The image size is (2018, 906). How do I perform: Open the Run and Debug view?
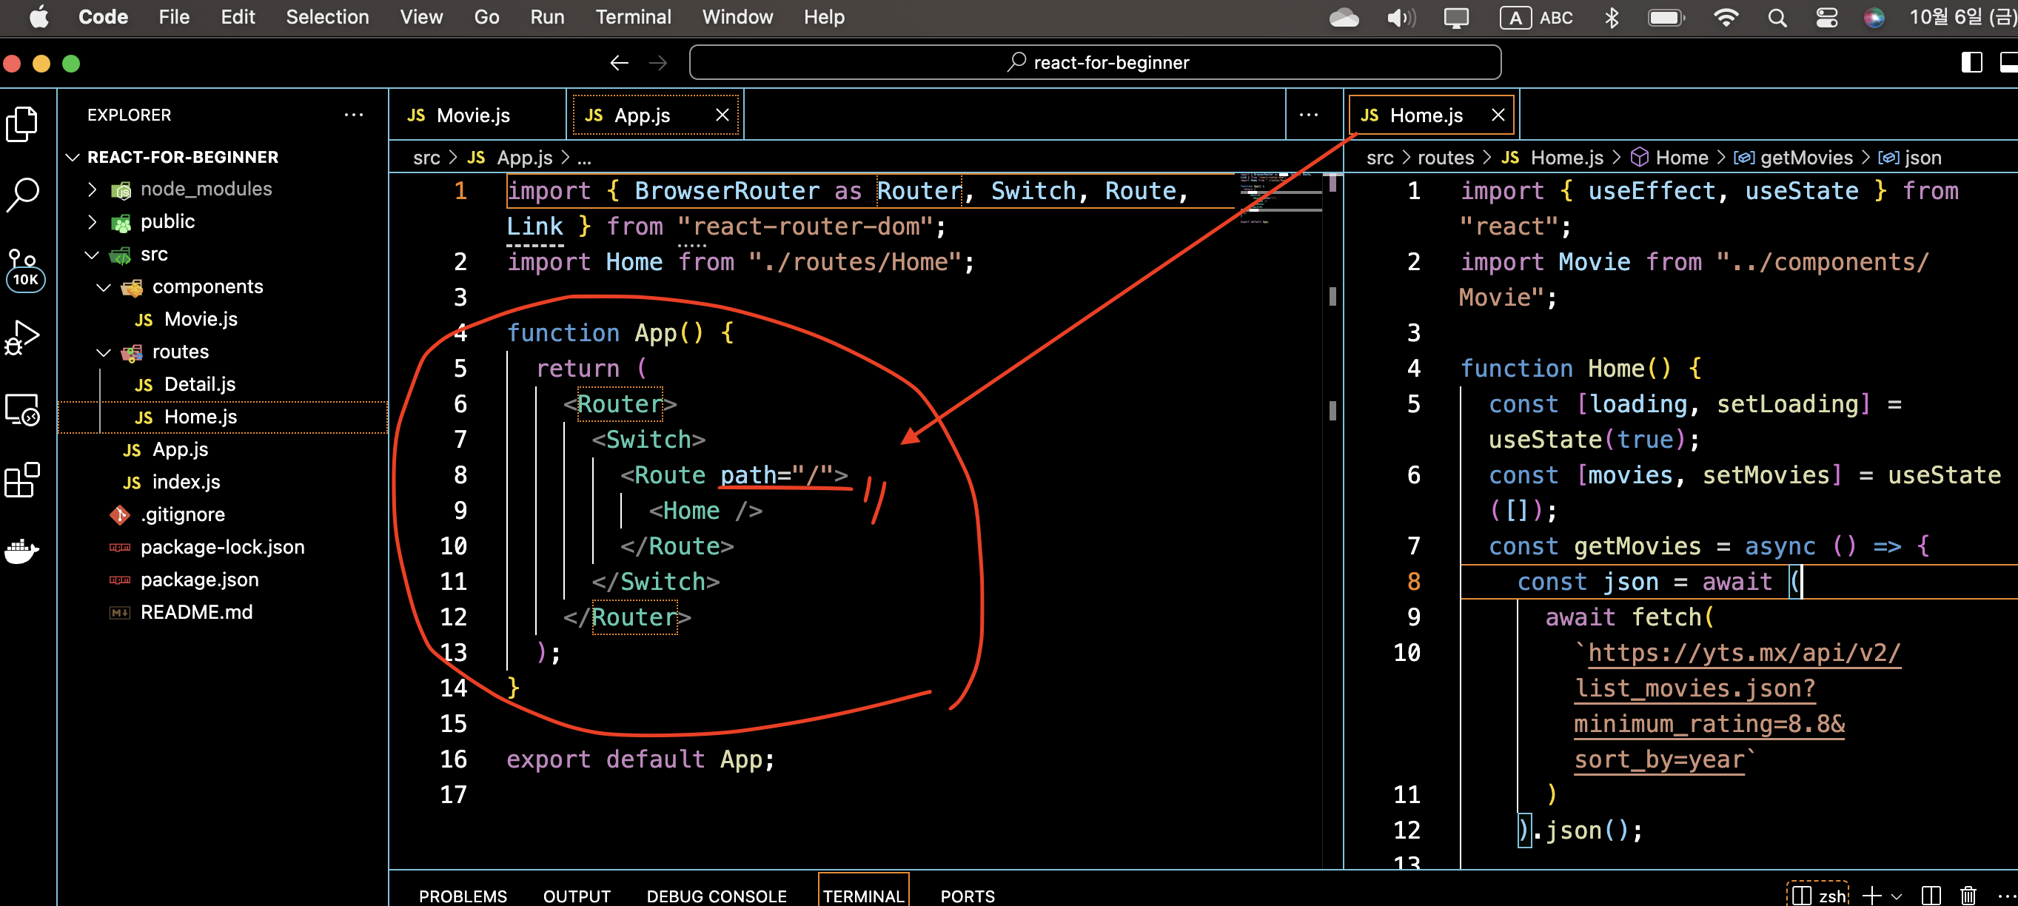(x=22, y=338)
